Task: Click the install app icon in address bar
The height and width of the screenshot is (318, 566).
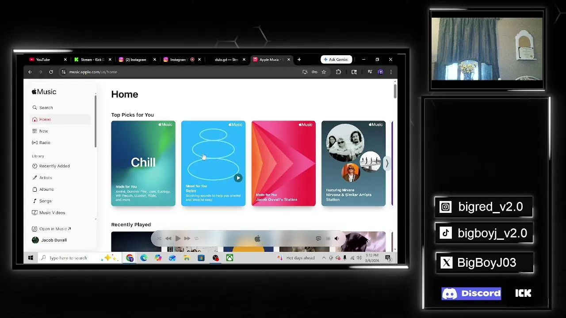Action: click(x=305, y=72)
